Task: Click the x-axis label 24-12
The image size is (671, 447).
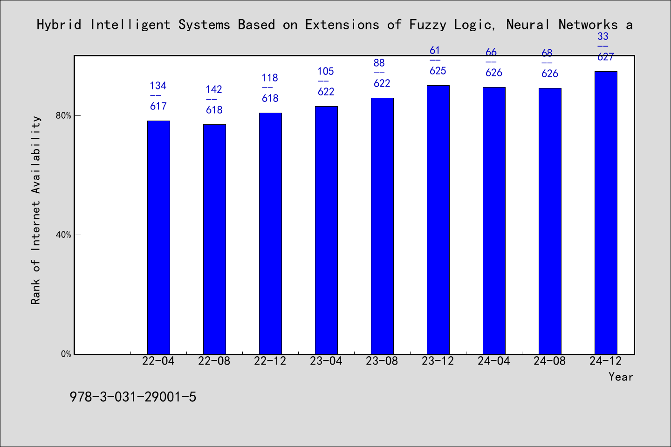Action: pyautogui.click(x=606, y=361)
